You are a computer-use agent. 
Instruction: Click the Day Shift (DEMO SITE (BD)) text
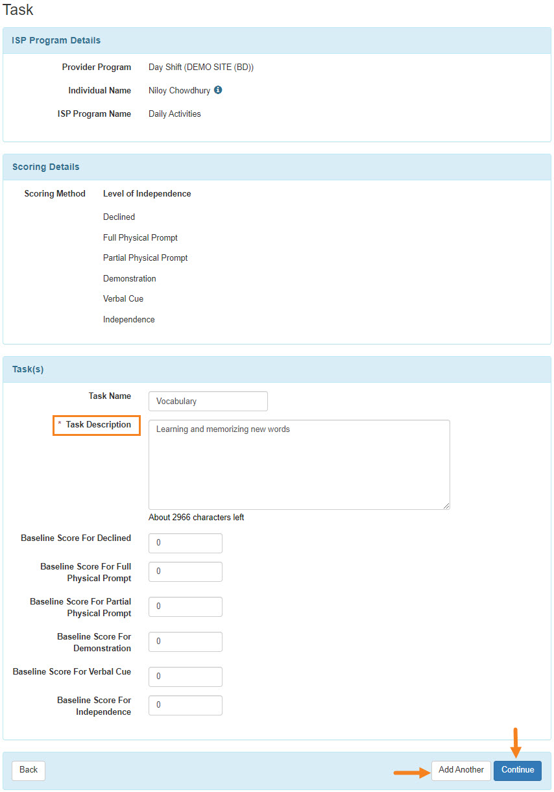(x=201, y=67)
